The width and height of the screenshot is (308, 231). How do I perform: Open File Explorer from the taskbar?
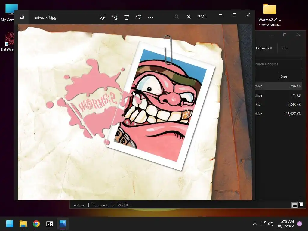click(23, 224)
